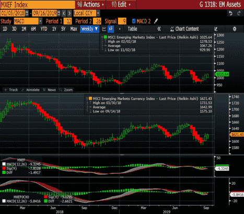This screenshot has width=244, height=214.
Task: Shift date range backward with left arrow
Action: [x=64, y=13]
